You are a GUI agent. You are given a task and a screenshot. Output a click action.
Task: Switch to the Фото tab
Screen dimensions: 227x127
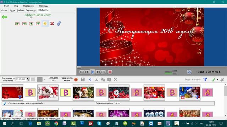coord(4,11)
